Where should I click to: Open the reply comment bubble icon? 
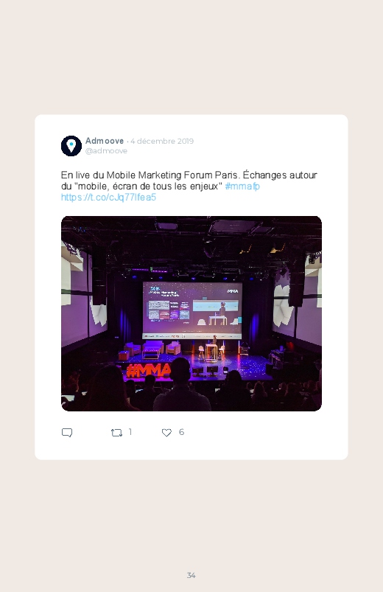(67, 433)
